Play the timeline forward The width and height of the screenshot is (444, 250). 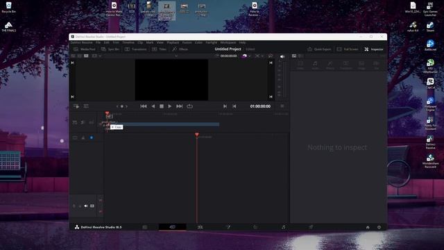[x=169, y=106]
